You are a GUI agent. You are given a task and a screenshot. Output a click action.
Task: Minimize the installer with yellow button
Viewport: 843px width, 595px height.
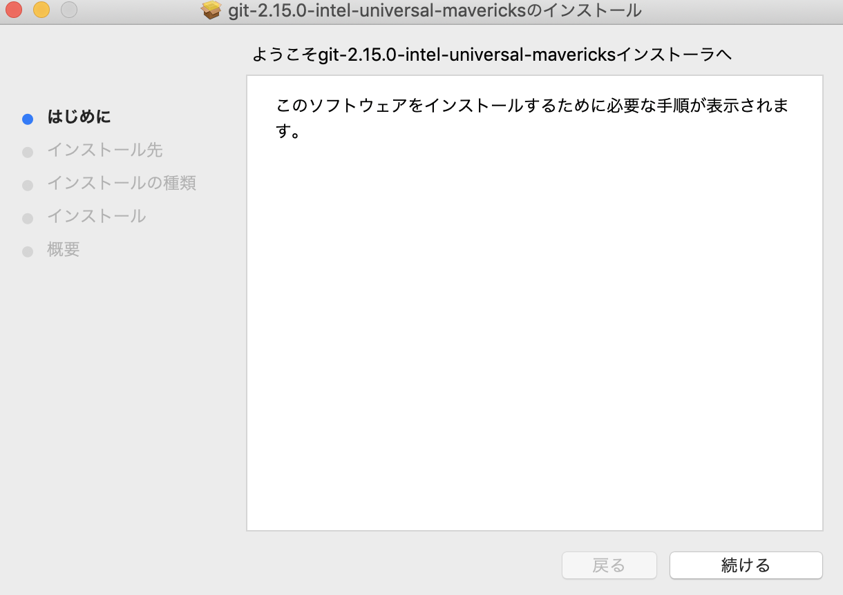pos(41,10)
